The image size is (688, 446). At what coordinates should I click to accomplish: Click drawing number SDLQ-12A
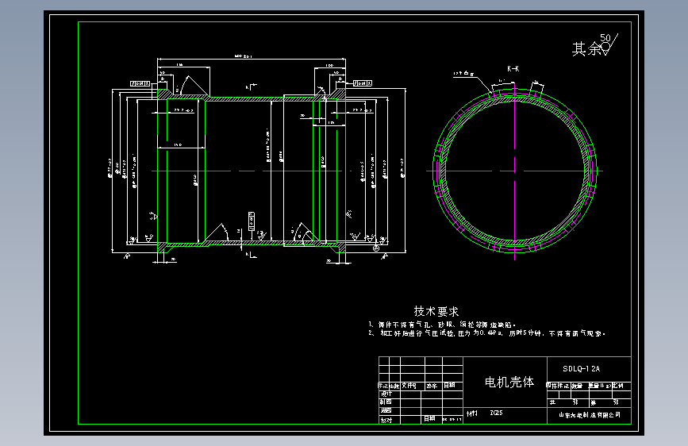tap(582, 369)
